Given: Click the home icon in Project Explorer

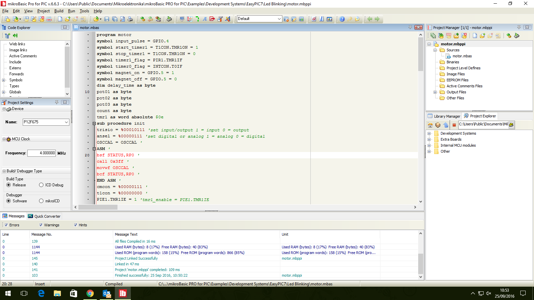Looking at the screenshot, I should tap(430, 125).
